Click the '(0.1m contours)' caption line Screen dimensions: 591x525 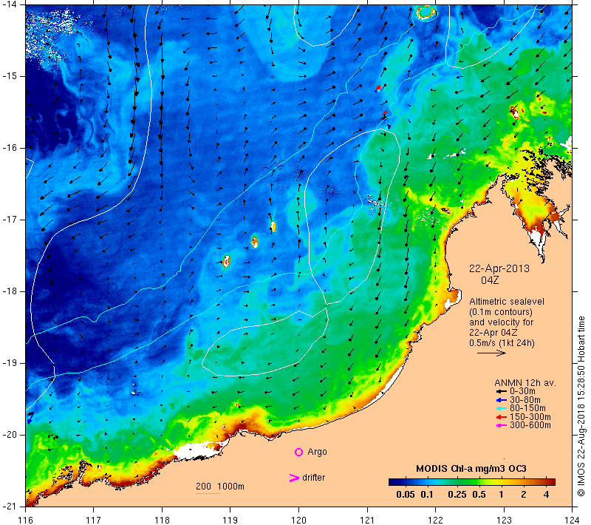pos(501,312)
